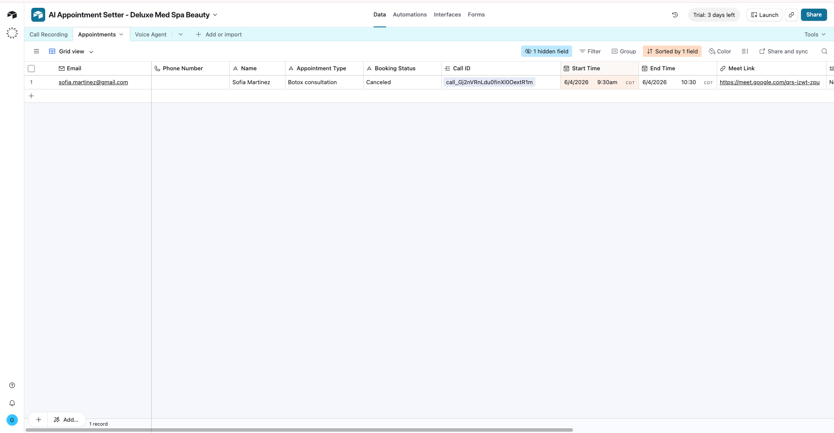
Task: Click the Call ID column header
Action: tap(501, 69)
